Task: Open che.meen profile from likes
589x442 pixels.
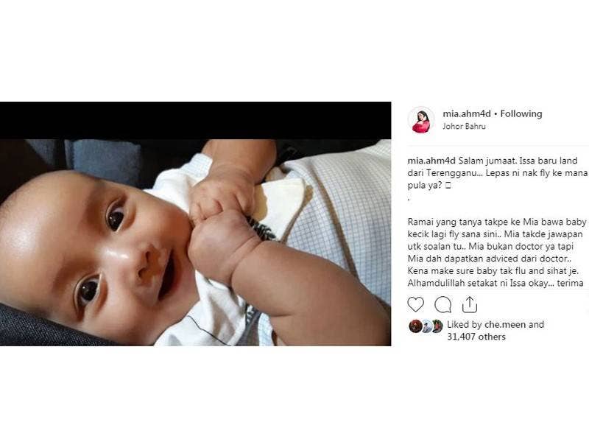Action: [505, 324]
